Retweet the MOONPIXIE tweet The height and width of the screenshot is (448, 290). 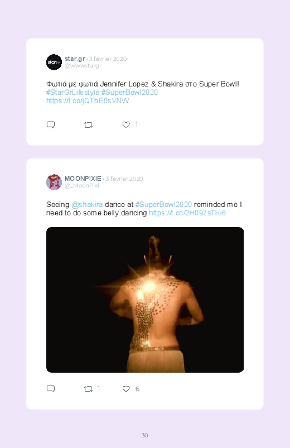tap(88, 389)
